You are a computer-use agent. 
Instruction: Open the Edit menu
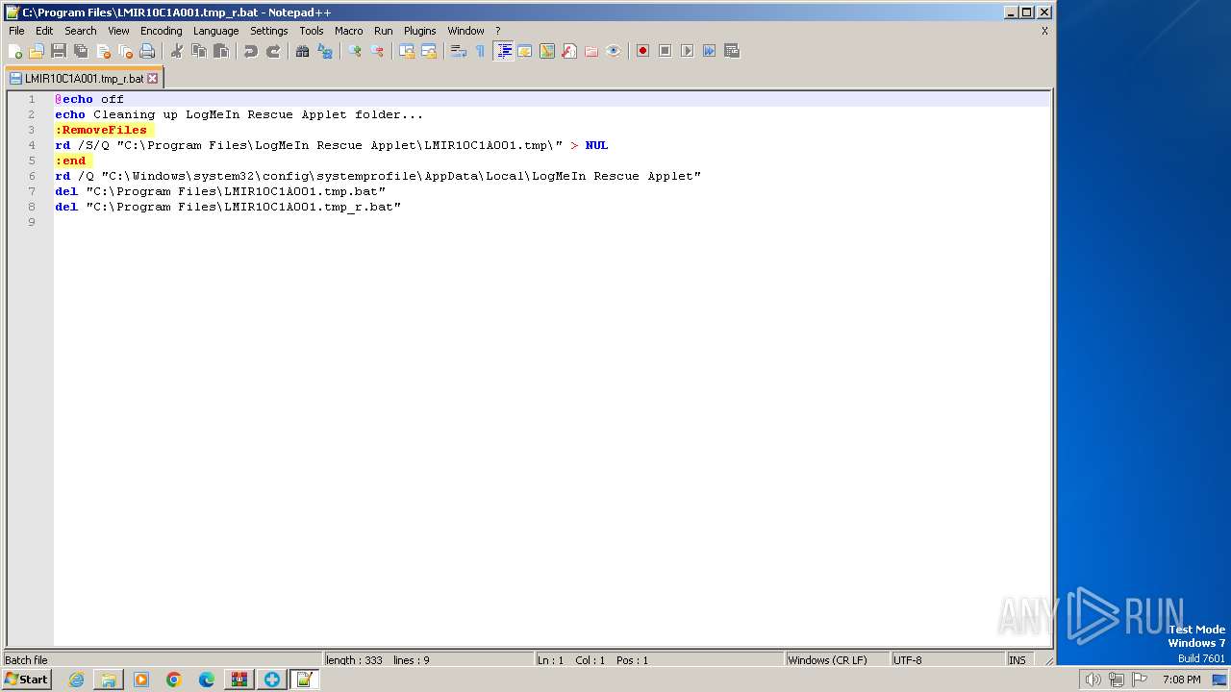(44, 31)
